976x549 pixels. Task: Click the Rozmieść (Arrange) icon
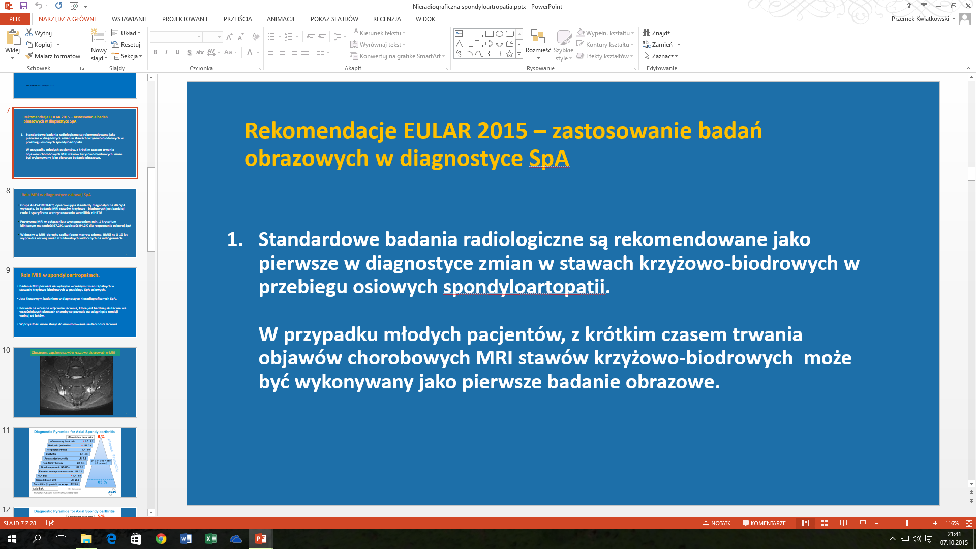(538, 37)
